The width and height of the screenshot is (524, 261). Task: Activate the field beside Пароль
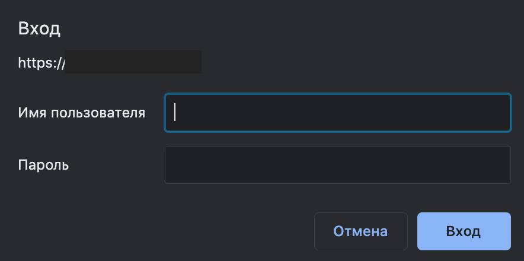click(337, 165)
